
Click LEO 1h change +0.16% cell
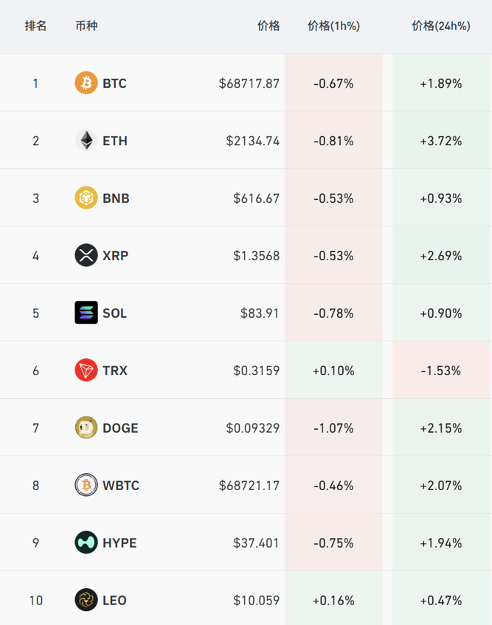pos(333,601)
